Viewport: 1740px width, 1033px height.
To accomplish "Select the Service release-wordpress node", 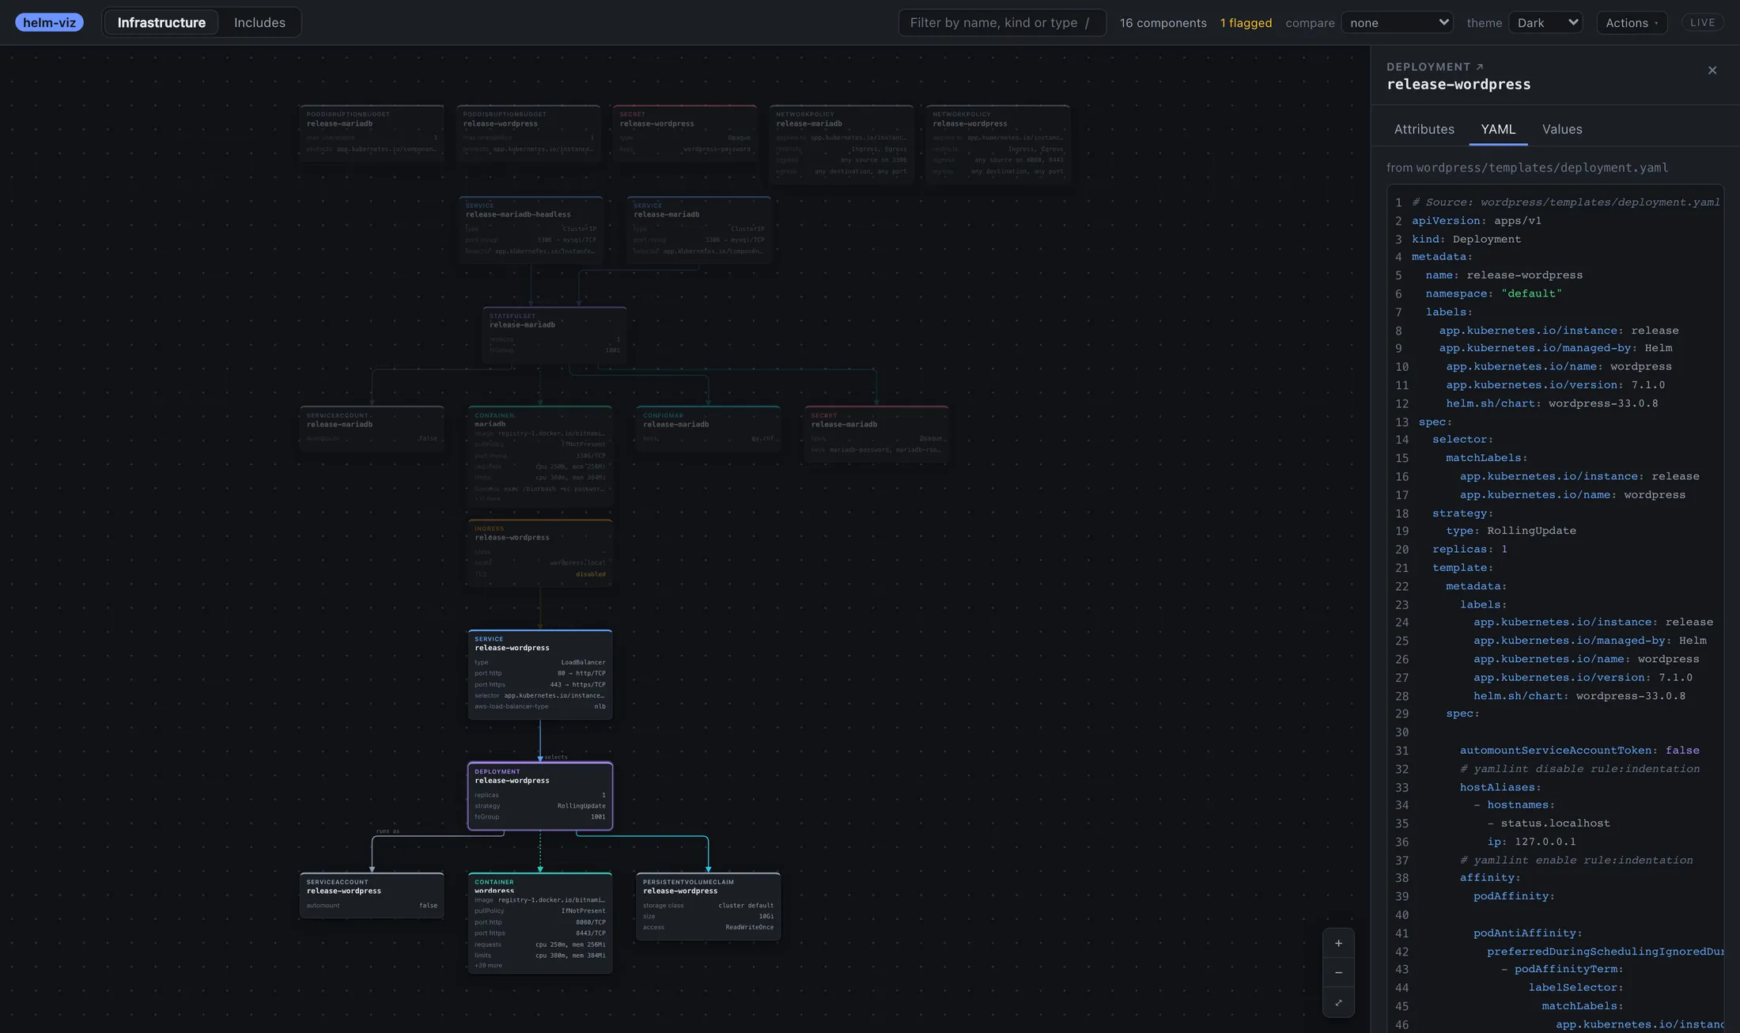I will tap(540, 675).
